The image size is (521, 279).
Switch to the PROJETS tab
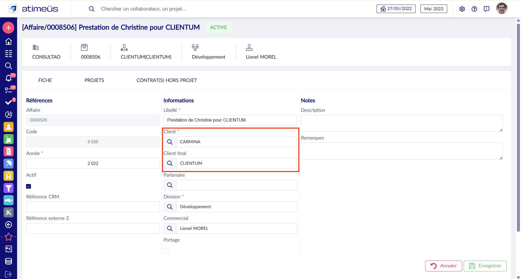point(94,80)
